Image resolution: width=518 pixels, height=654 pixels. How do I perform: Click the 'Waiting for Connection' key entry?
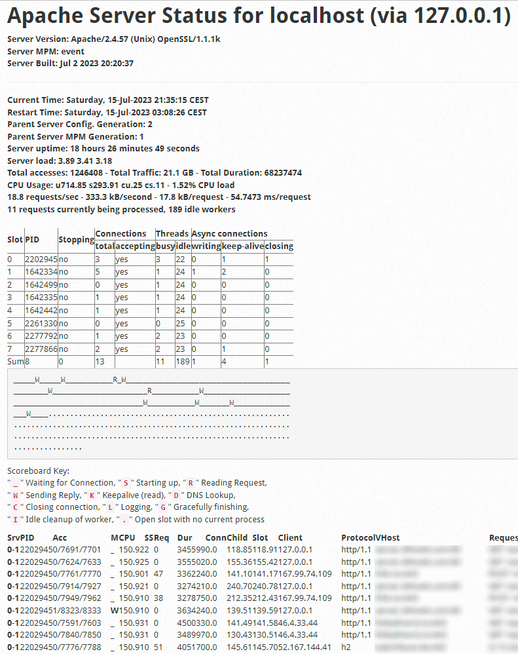[x=70, y=483]
